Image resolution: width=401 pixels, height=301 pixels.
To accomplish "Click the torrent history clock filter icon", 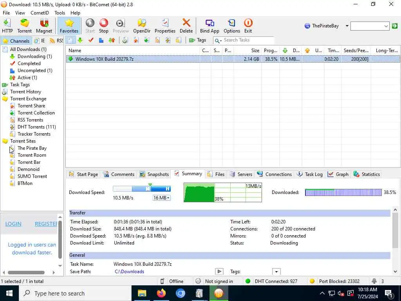I will 125,40.
